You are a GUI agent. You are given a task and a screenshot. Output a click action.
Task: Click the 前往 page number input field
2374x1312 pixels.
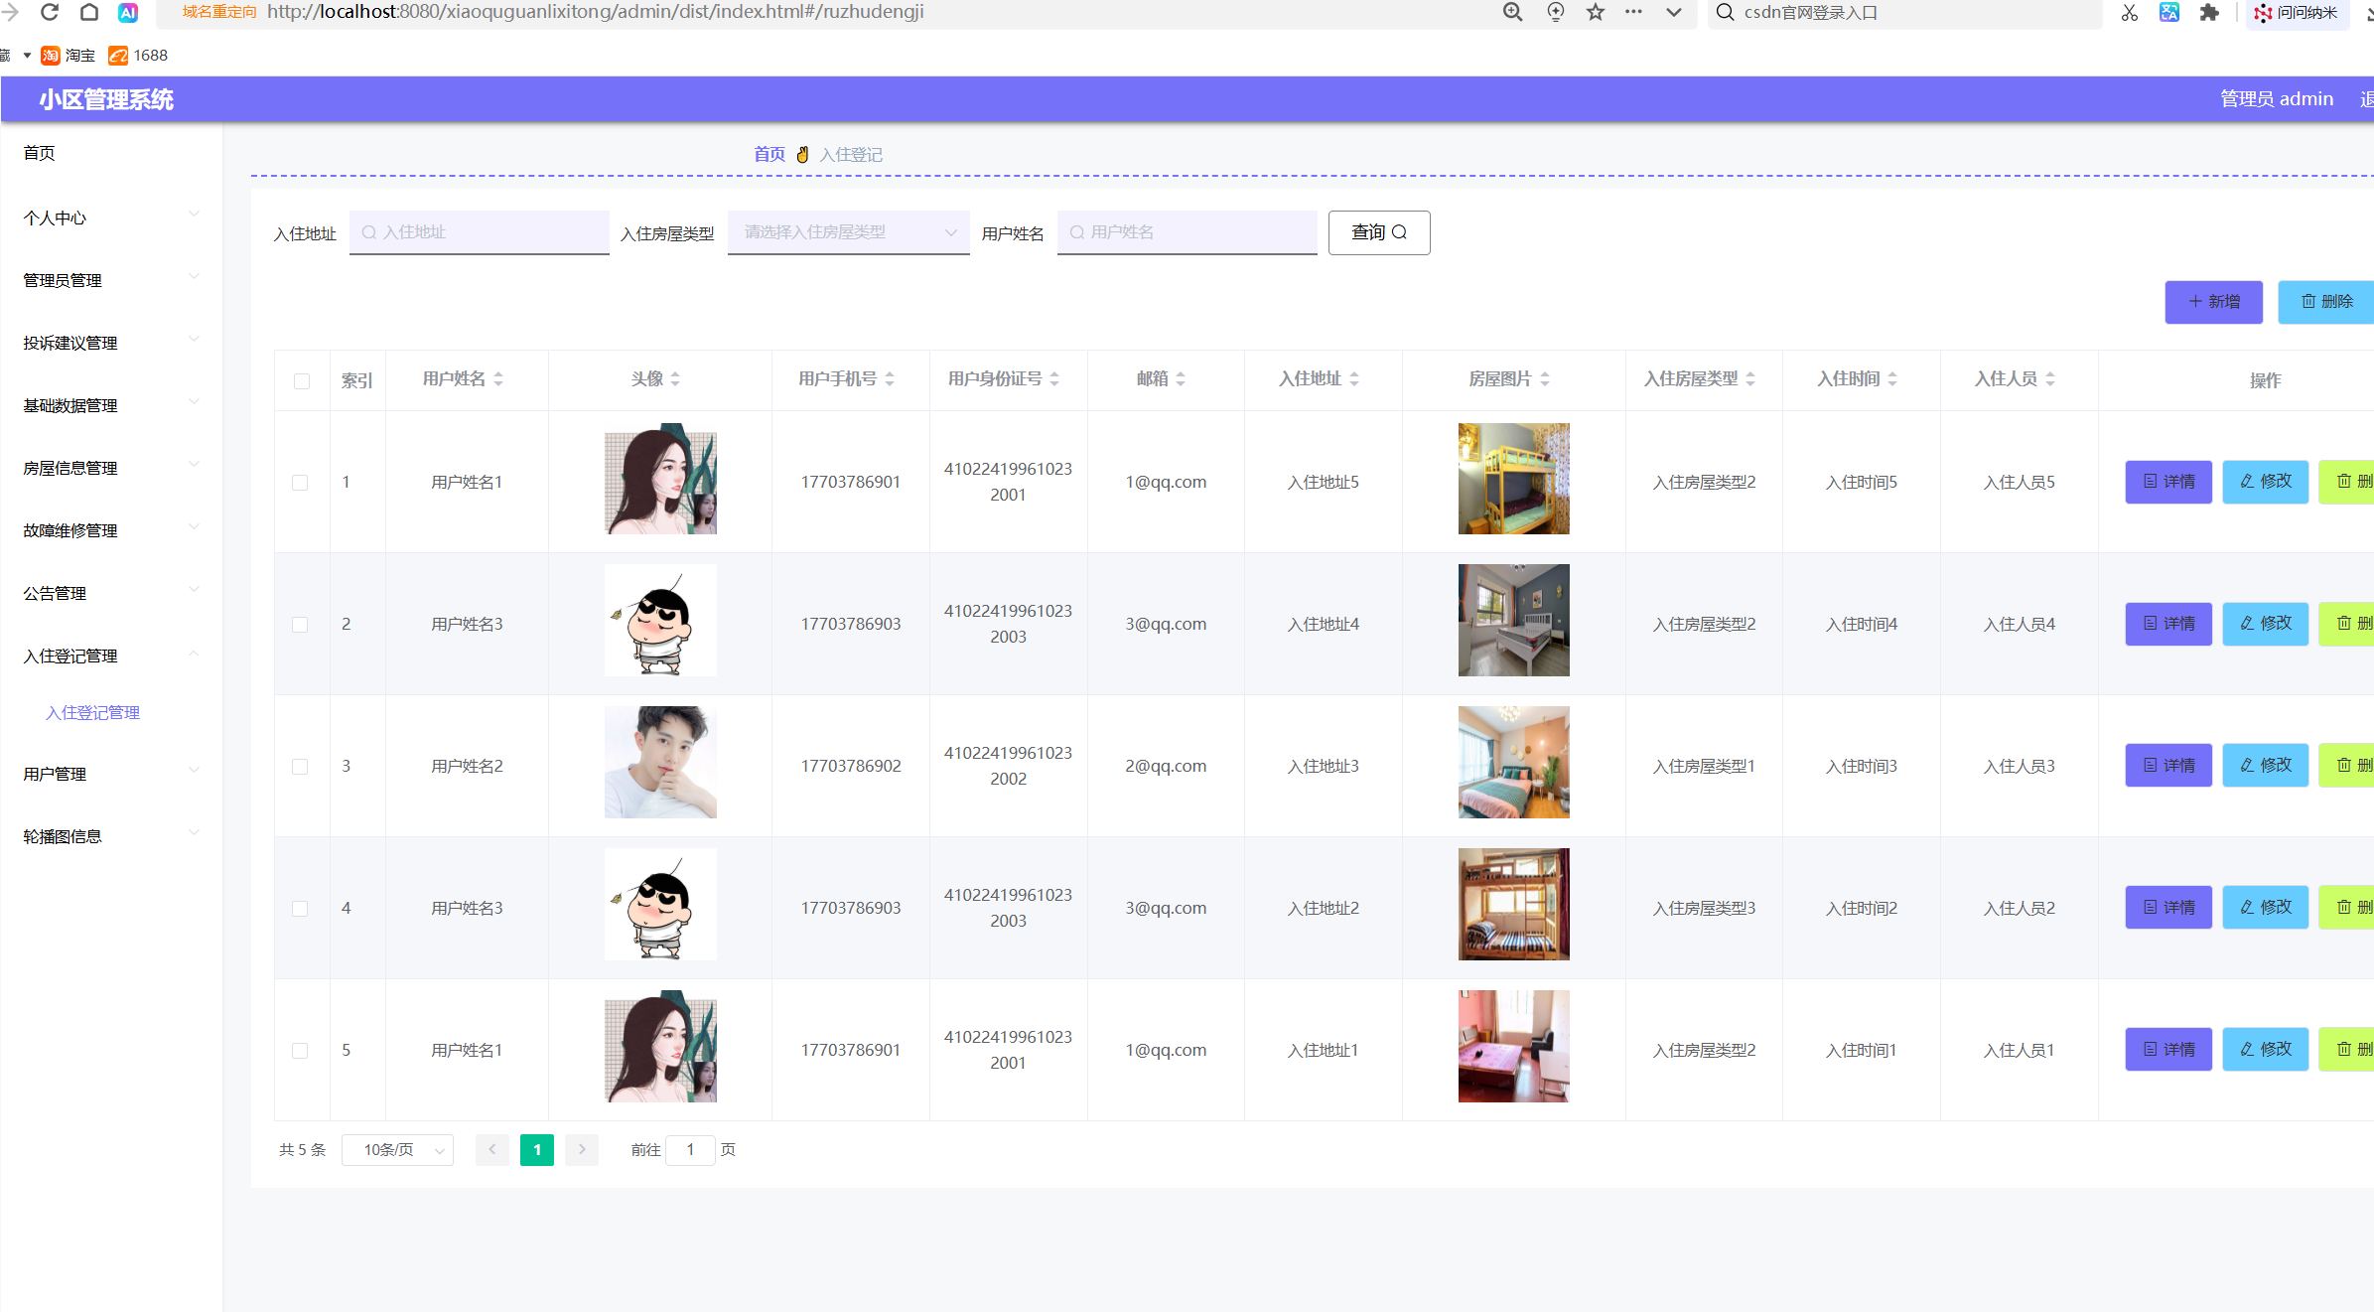tap(690, 1149)
